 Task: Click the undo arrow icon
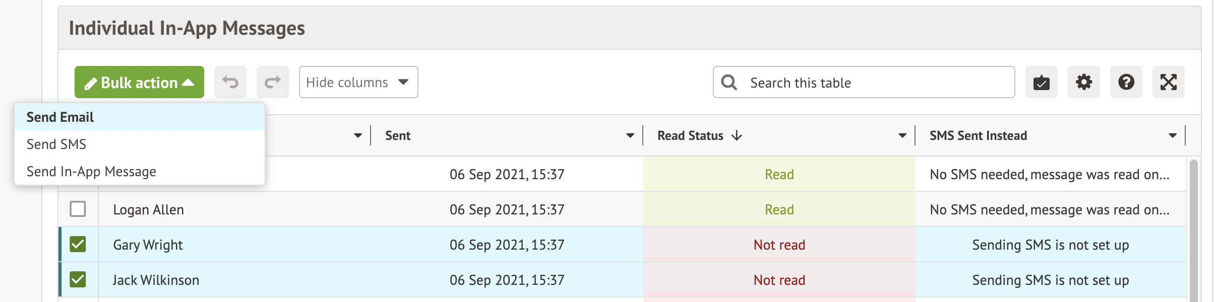pos(230,82)
